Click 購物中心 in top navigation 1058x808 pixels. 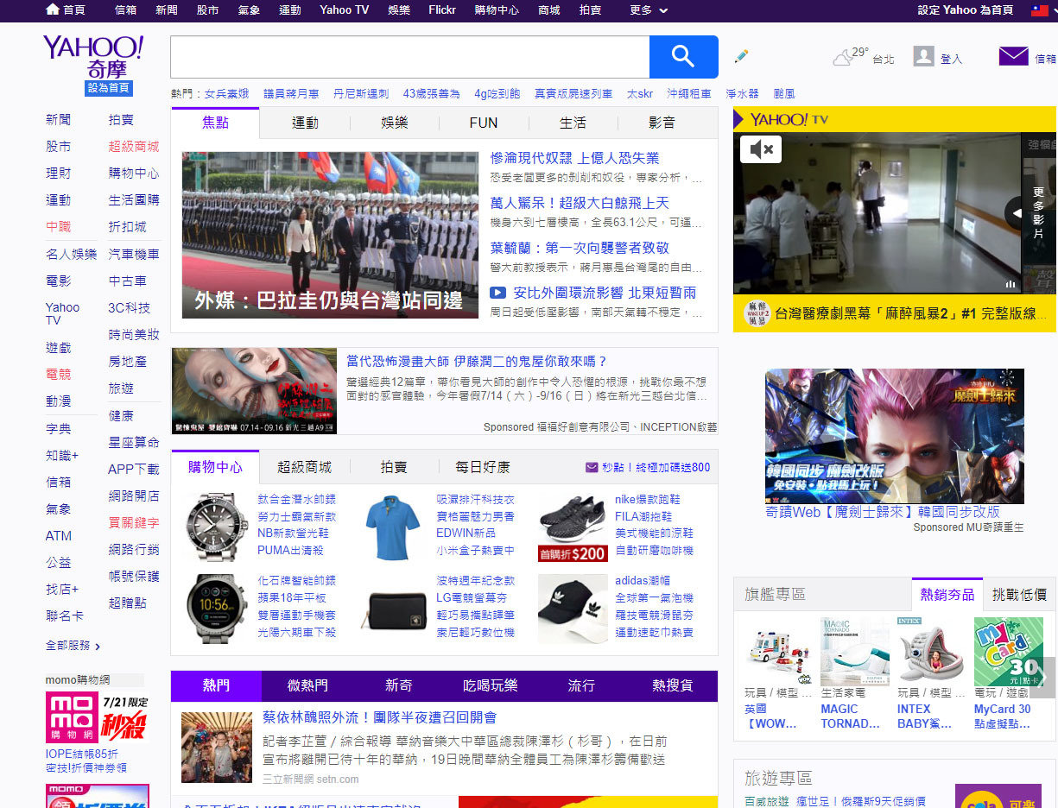click(497, 10)
